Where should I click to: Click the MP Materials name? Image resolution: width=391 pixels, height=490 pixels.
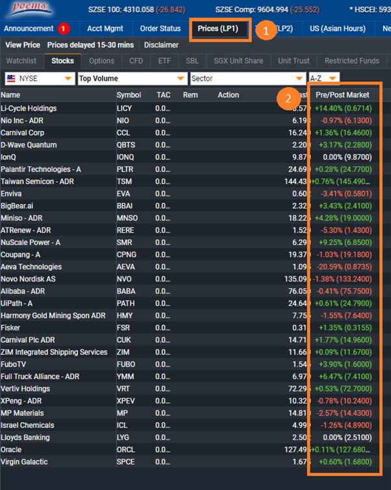click(22, 413)
